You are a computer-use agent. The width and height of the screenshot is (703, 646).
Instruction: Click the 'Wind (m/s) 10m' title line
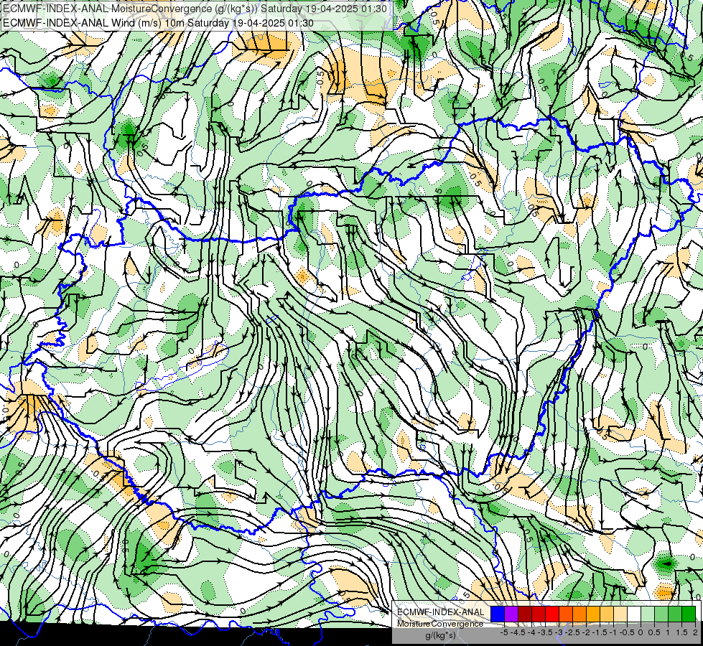coord(158,23)
